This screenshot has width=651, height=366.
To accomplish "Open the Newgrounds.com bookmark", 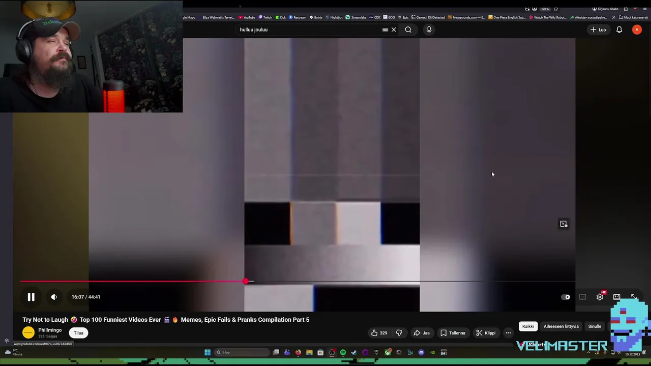I will [466, 17].
